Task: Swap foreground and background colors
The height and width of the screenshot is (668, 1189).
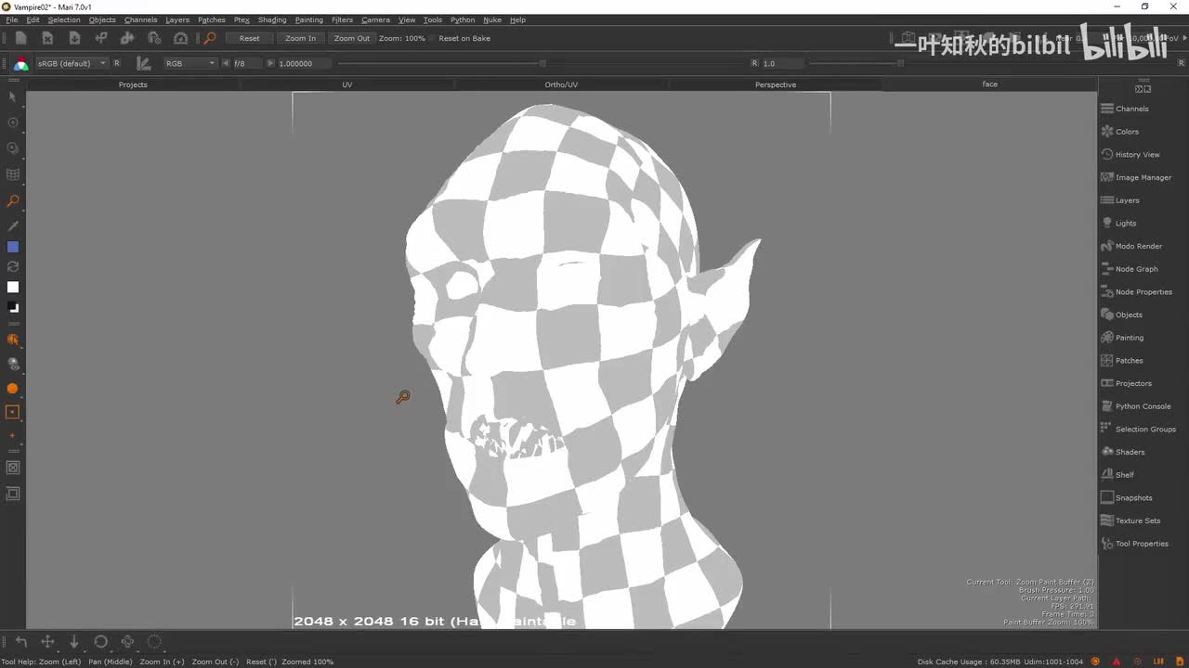Action: [x=13, y=267]
